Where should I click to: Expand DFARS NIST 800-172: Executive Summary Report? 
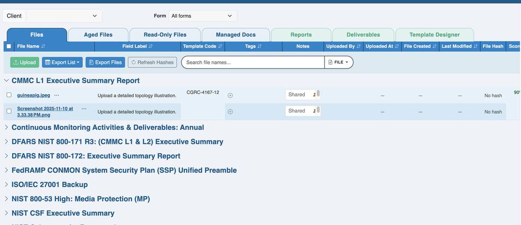[x=6, y=156]
